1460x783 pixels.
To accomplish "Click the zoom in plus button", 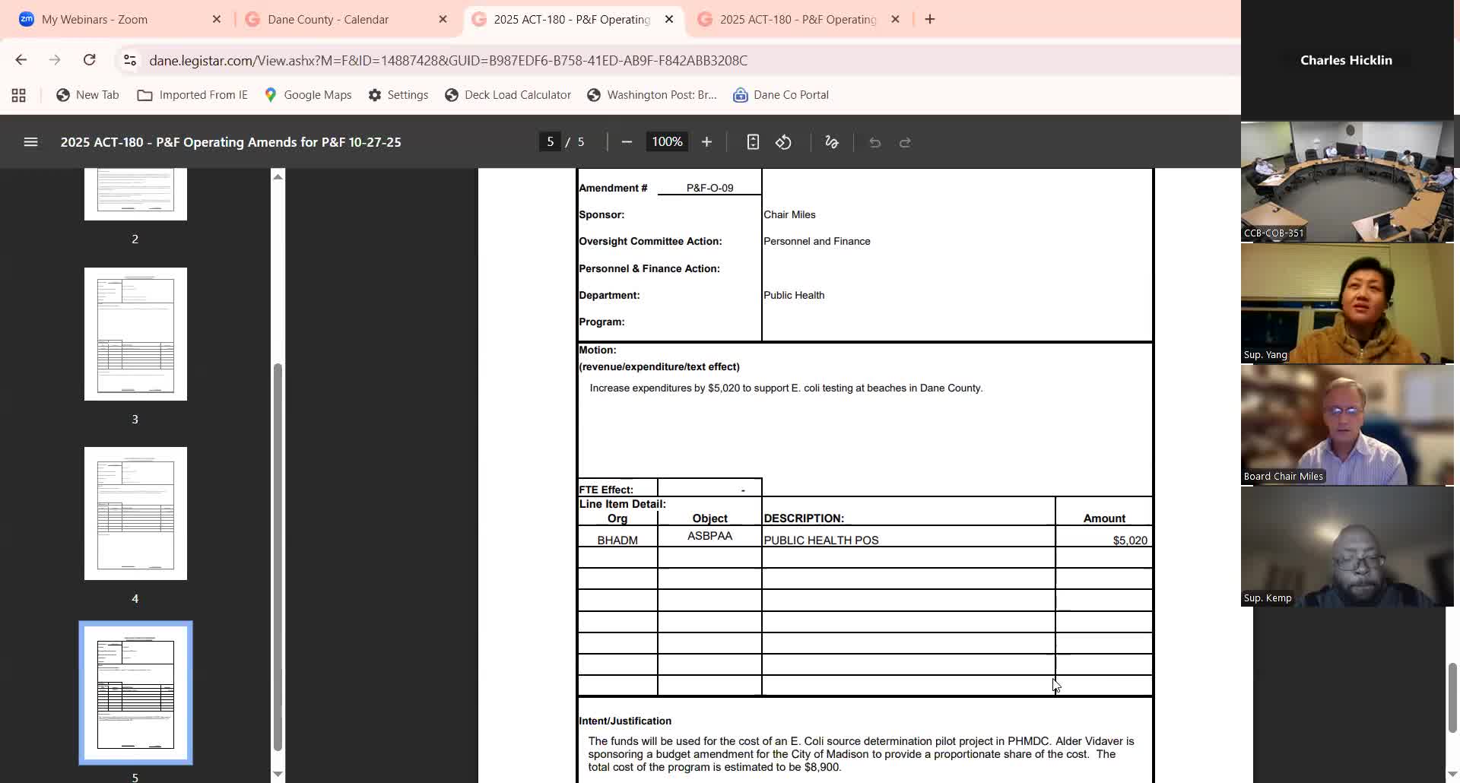I will click(x=706, y=142).
